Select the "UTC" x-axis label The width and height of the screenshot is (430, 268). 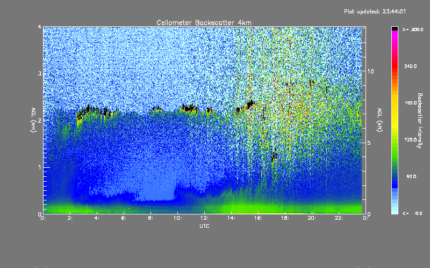pos(204,226)
